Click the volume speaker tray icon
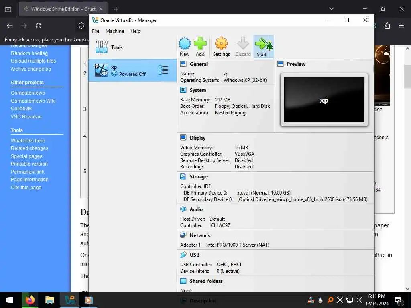 click(x=359, y=300)
